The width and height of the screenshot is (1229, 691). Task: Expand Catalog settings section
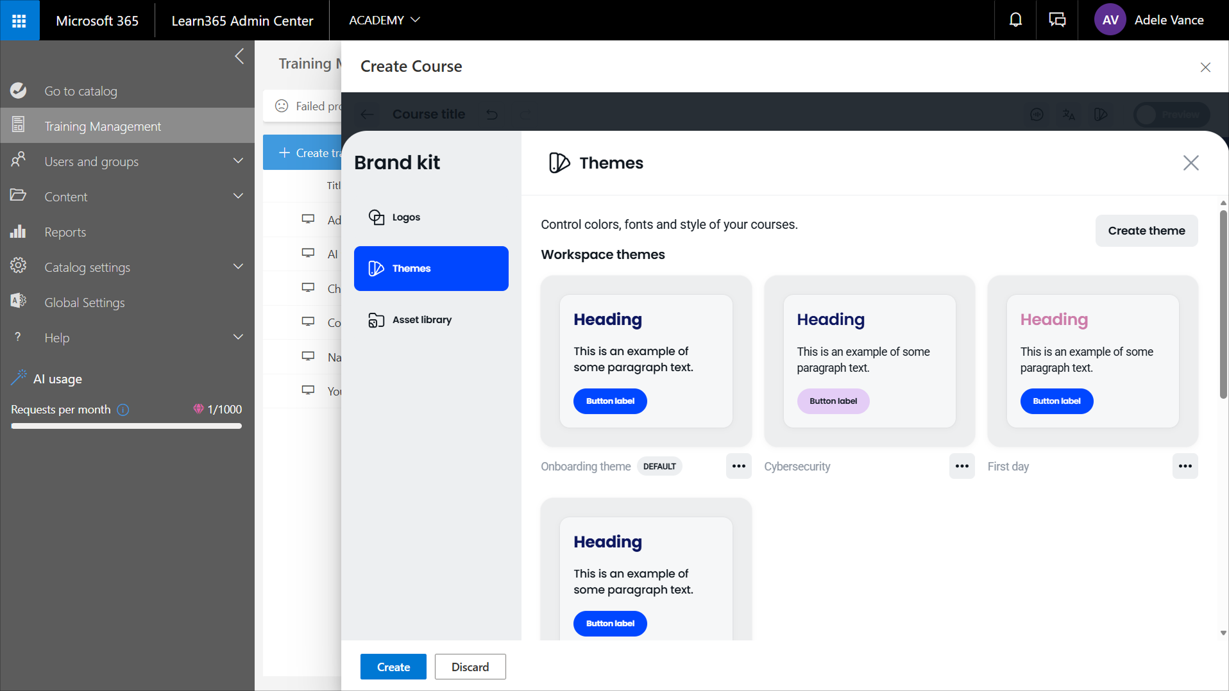click(x=238, y=267)
